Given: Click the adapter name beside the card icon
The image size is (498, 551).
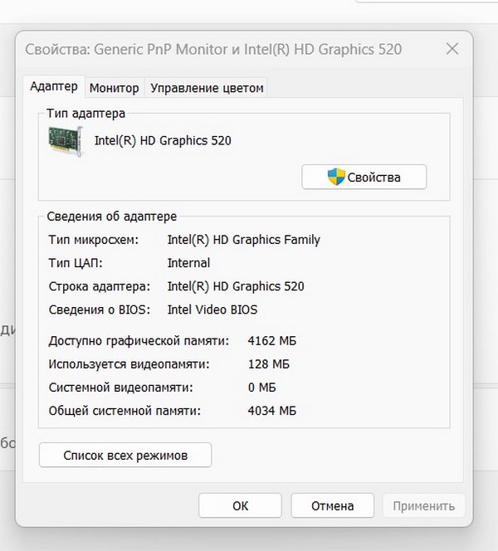Looking at the screenshot, I should point(163,140).
